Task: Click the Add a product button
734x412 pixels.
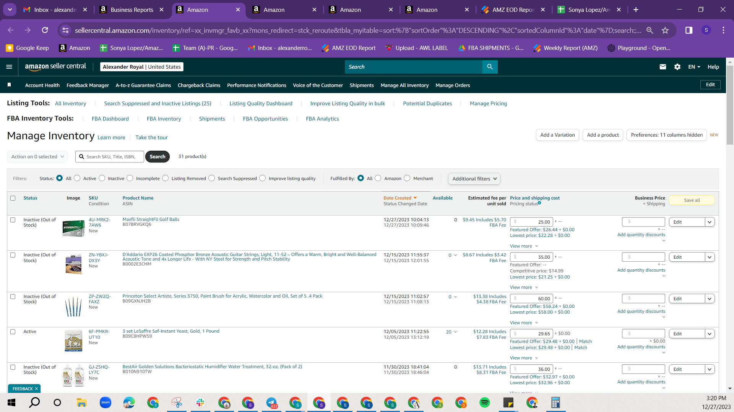Action: click(x=603, y=135)
